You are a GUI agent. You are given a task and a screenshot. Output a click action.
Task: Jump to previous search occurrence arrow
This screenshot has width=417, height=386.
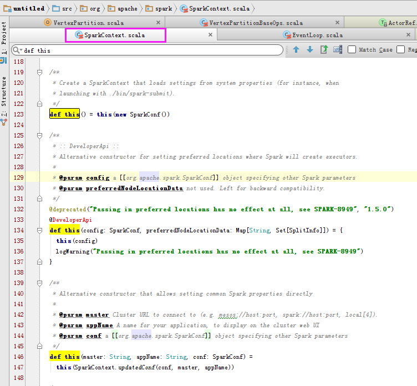pyautogui.click(x=296, y=50)
